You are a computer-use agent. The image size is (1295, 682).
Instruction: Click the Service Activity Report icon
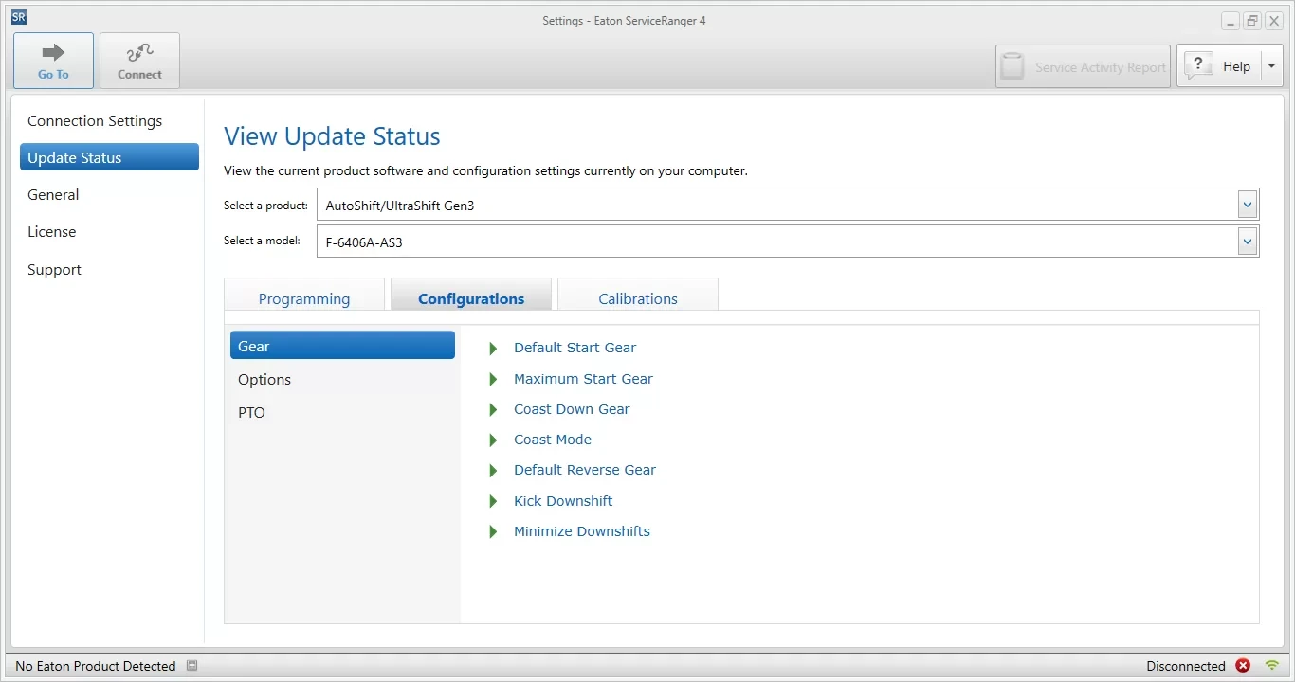point(1013,66)
